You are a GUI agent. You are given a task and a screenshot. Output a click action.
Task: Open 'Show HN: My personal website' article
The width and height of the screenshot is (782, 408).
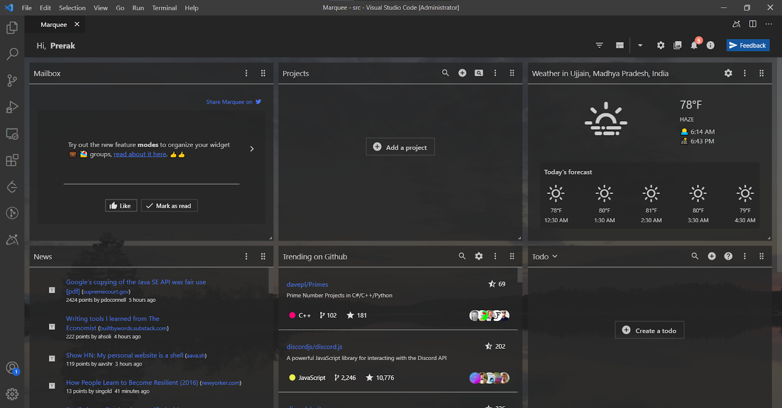pos(125,355)
